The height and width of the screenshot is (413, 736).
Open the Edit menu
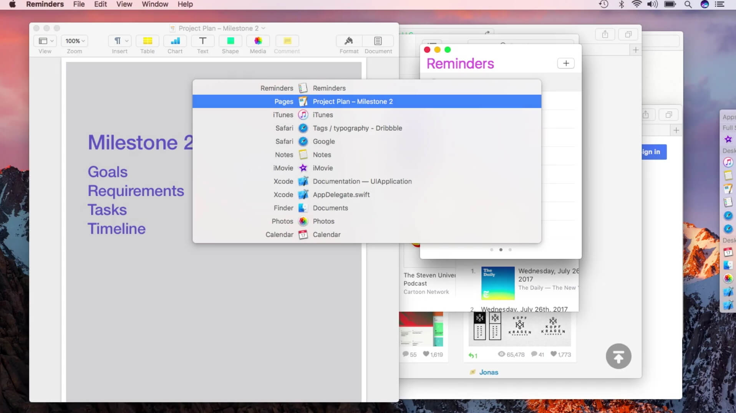(x=100, y=4)
